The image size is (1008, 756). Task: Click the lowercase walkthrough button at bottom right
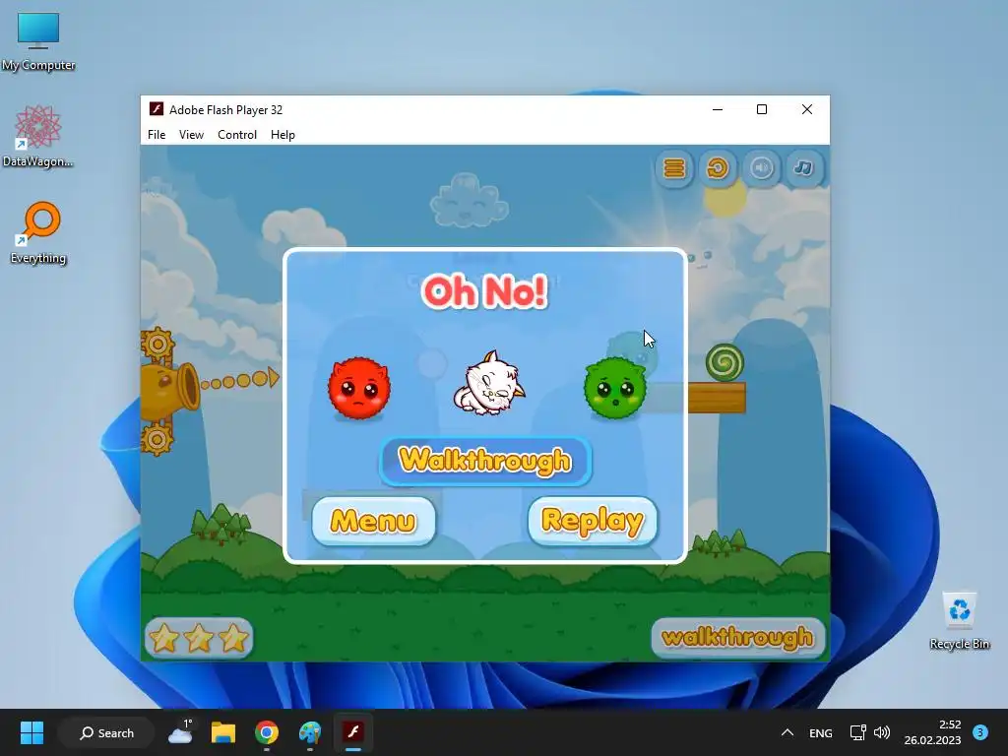[738, 637]
